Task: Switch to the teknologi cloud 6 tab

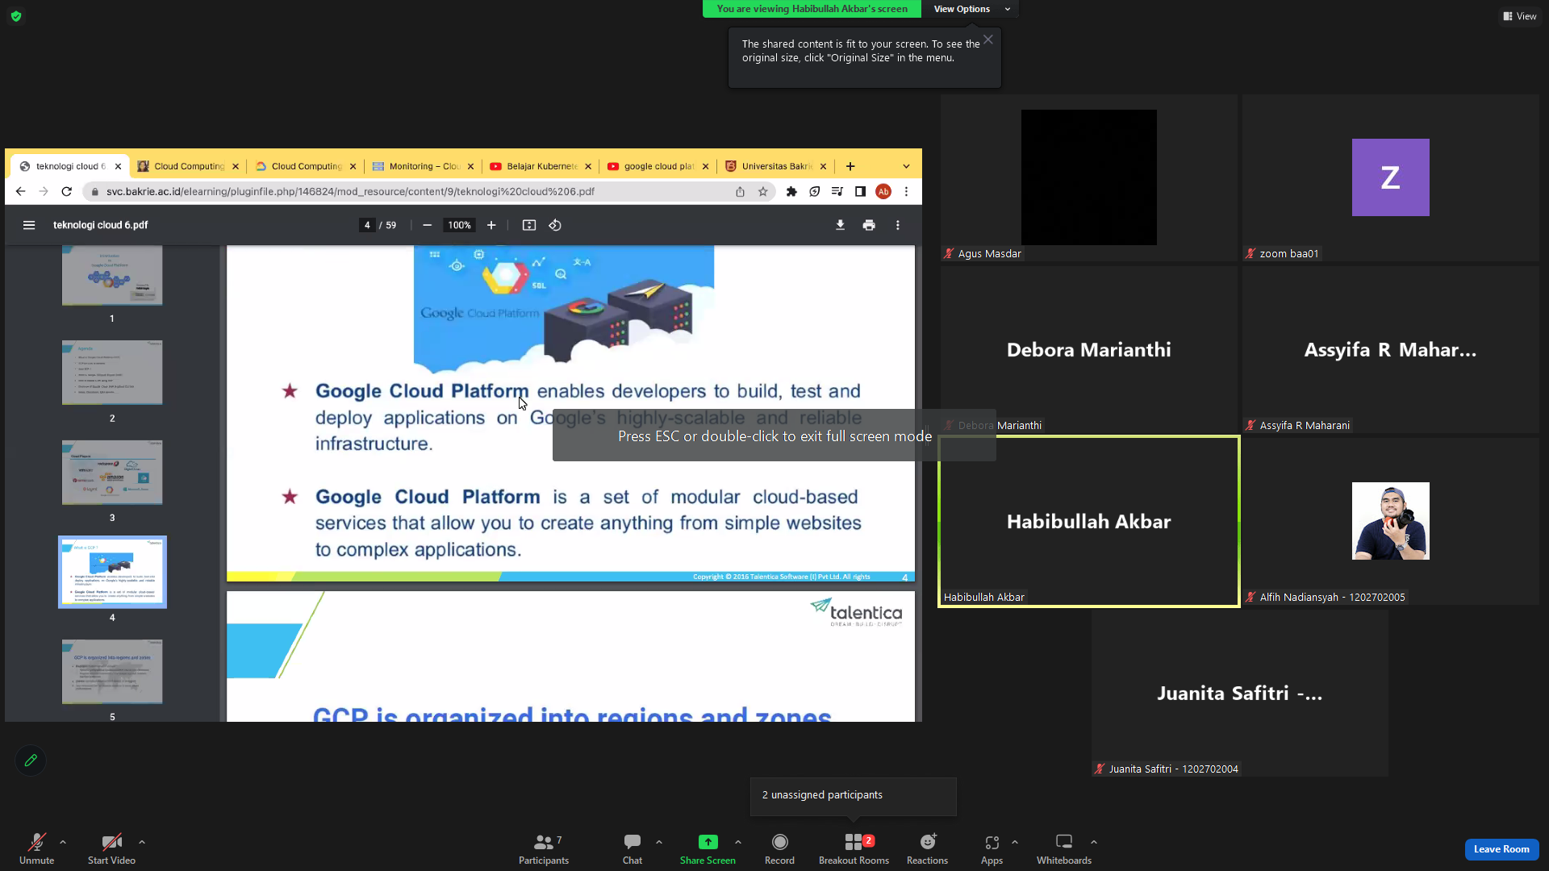Action: (71, 166)
